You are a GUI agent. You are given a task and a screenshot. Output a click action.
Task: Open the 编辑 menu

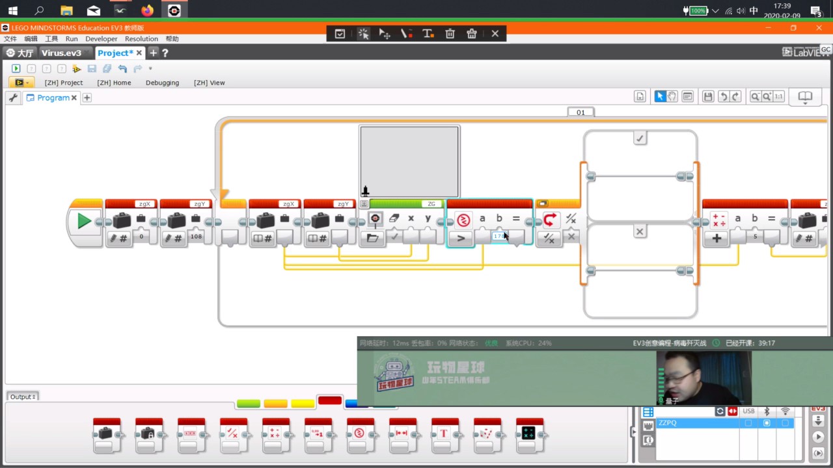point(31,39)
